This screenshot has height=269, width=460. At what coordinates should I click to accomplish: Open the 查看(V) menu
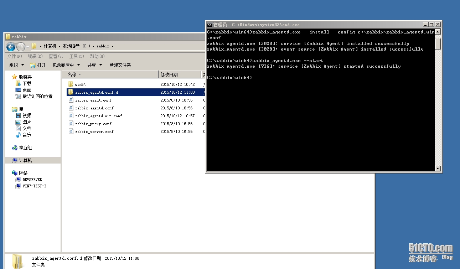(56, 56)
